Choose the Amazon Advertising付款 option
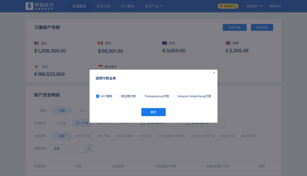The image size is (307, 176). pyautogui.click(x=175, y=96)
